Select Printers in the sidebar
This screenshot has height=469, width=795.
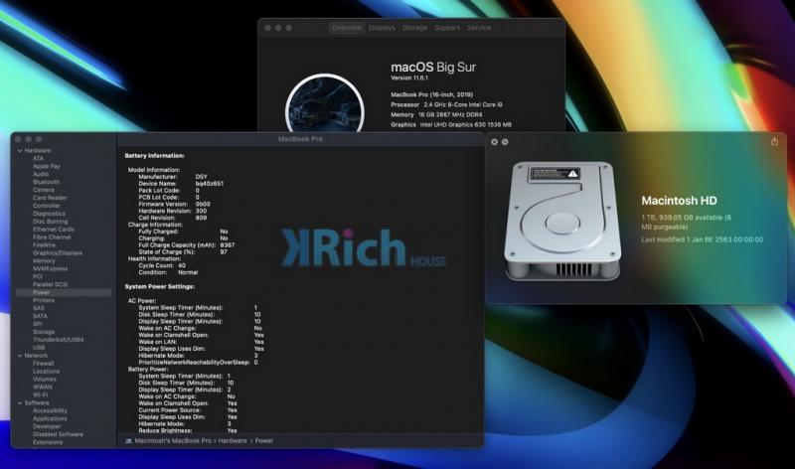point(43,300)
